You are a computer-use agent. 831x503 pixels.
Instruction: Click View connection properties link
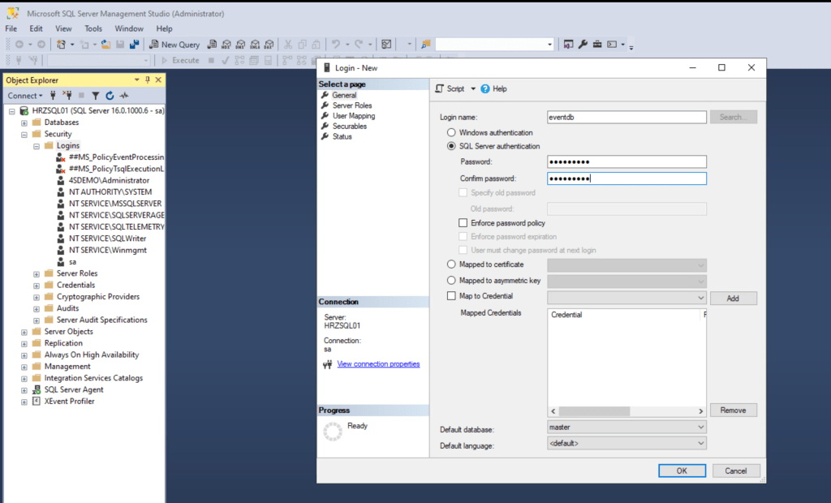[378, 364]
